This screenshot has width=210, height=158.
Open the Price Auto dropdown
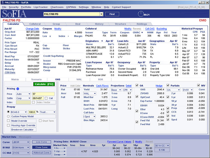point(24,94)
